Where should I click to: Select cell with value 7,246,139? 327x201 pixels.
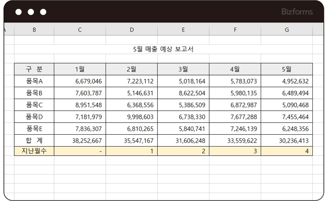coord(235,128)
